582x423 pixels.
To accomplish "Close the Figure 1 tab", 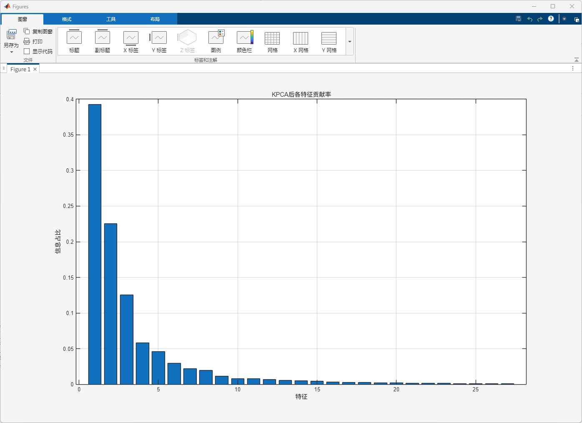I will [x=35, y=69].
